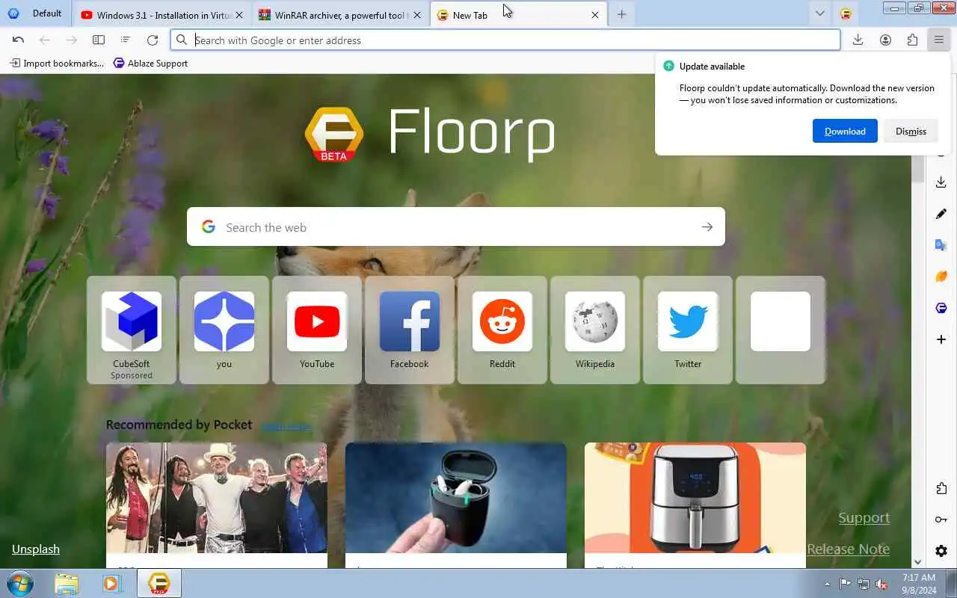The width and height of the screenshot is (957, 598).
Task: Open the hamburger application menu
Action: tap(939, 40)
